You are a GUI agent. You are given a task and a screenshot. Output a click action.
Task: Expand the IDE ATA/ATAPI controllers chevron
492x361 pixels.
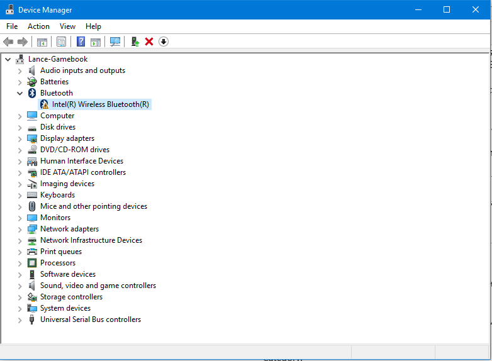[20, 173]
